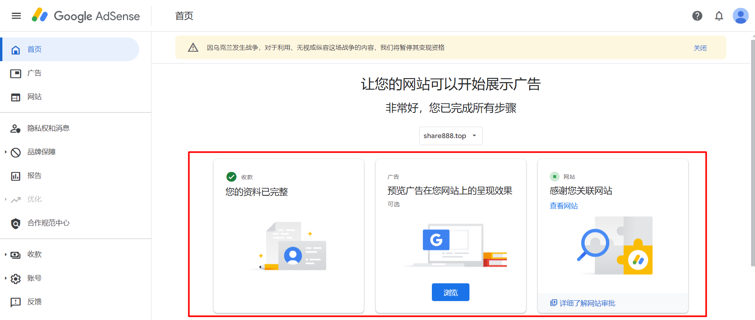Click the 网站 sites icon in sidebar
This screenshot has width=755, height=320.
click(16, 97)
